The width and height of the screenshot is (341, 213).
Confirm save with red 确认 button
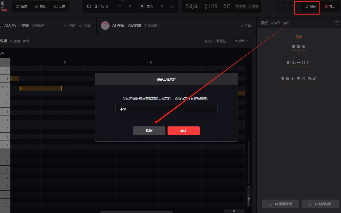(183, 131)
